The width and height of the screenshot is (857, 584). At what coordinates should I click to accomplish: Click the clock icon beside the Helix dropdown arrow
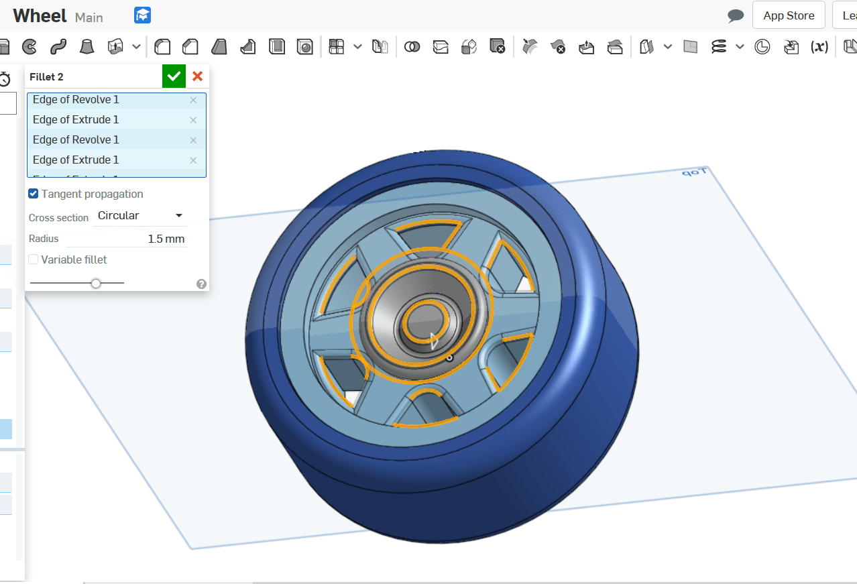coord(762,46)
